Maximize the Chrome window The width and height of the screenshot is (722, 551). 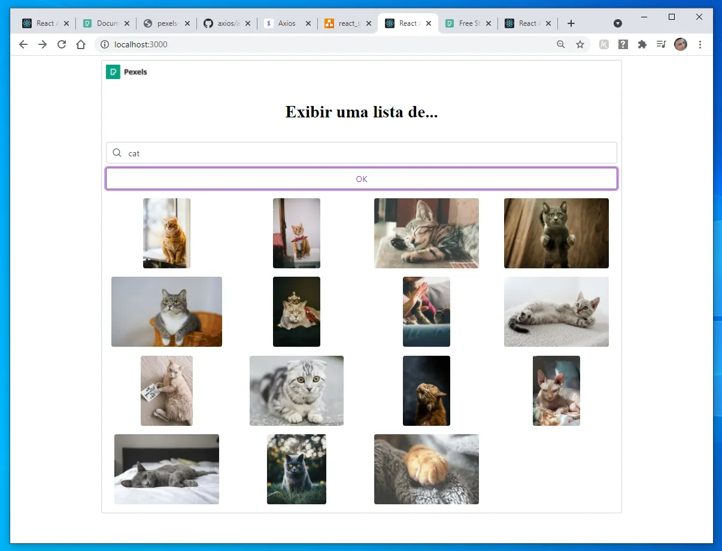click(672, 17)
